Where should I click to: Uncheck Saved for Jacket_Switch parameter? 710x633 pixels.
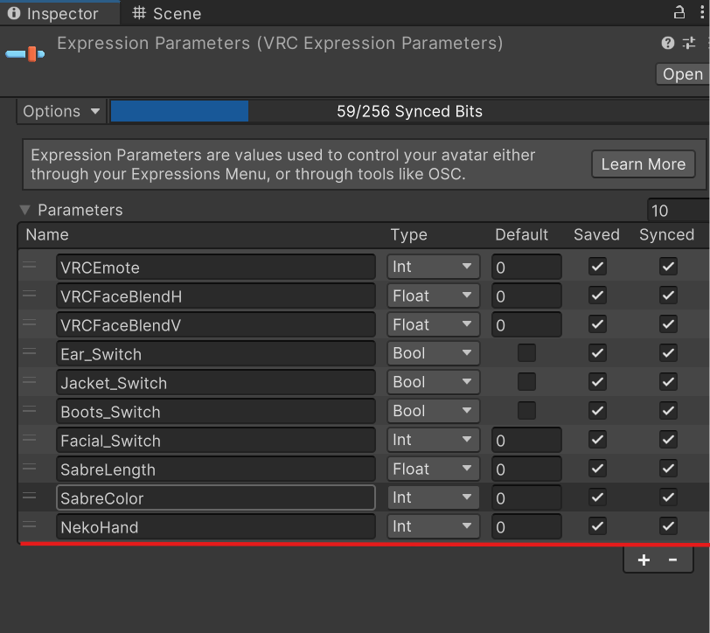click(x=597, y=382)
